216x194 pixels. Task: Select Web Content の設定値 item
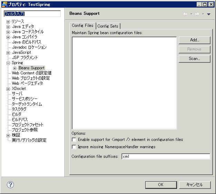[32, 73]
